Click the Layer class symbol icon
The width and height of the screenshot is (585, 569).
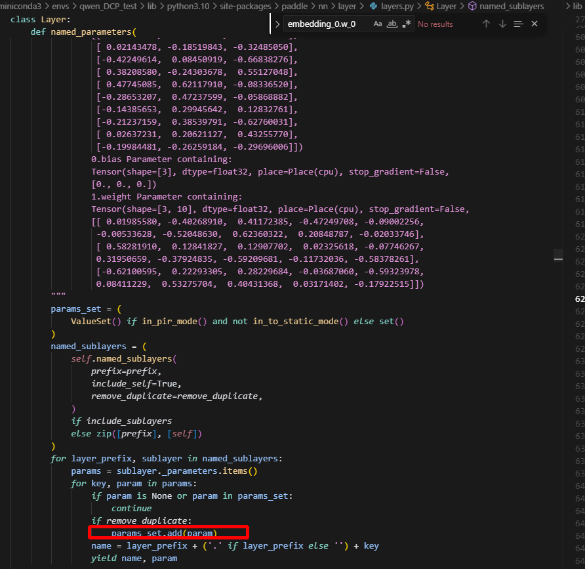tap(430, 6)
